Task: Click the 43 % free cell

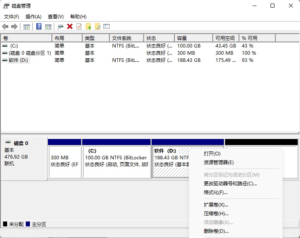Action: pyautogui.click(x=247, y=46)
